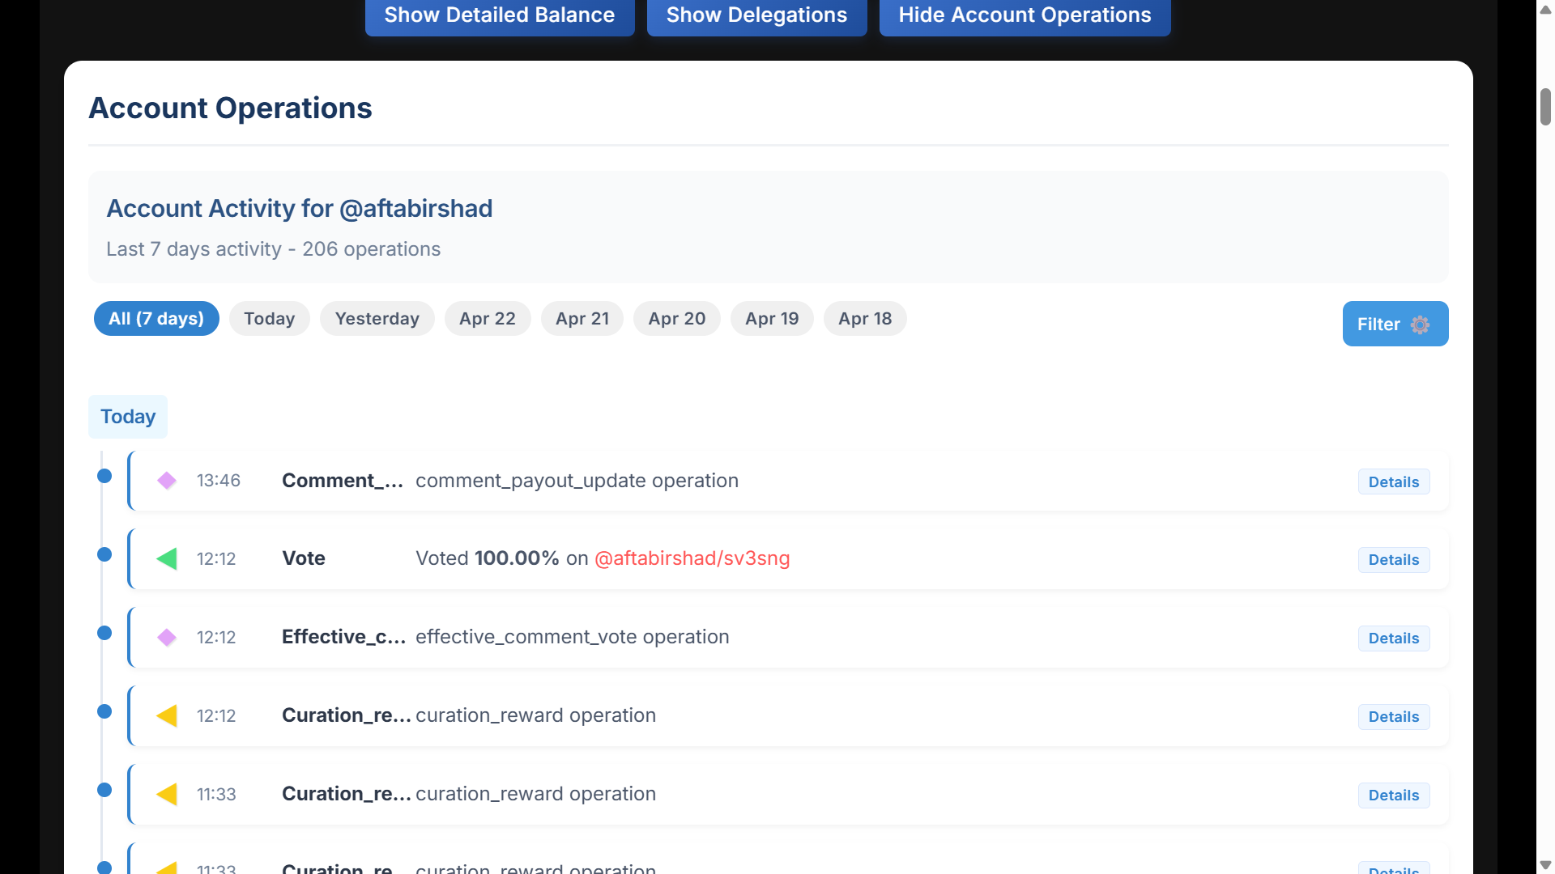Click the Account Operations heading
Screen dimensions: 1555x874
click(230, 108)
